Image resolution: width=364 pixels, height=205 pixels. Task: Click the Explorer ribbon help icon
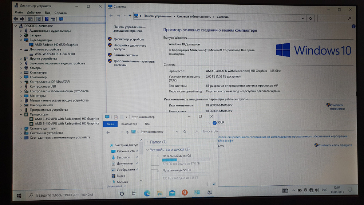point(214,123)
